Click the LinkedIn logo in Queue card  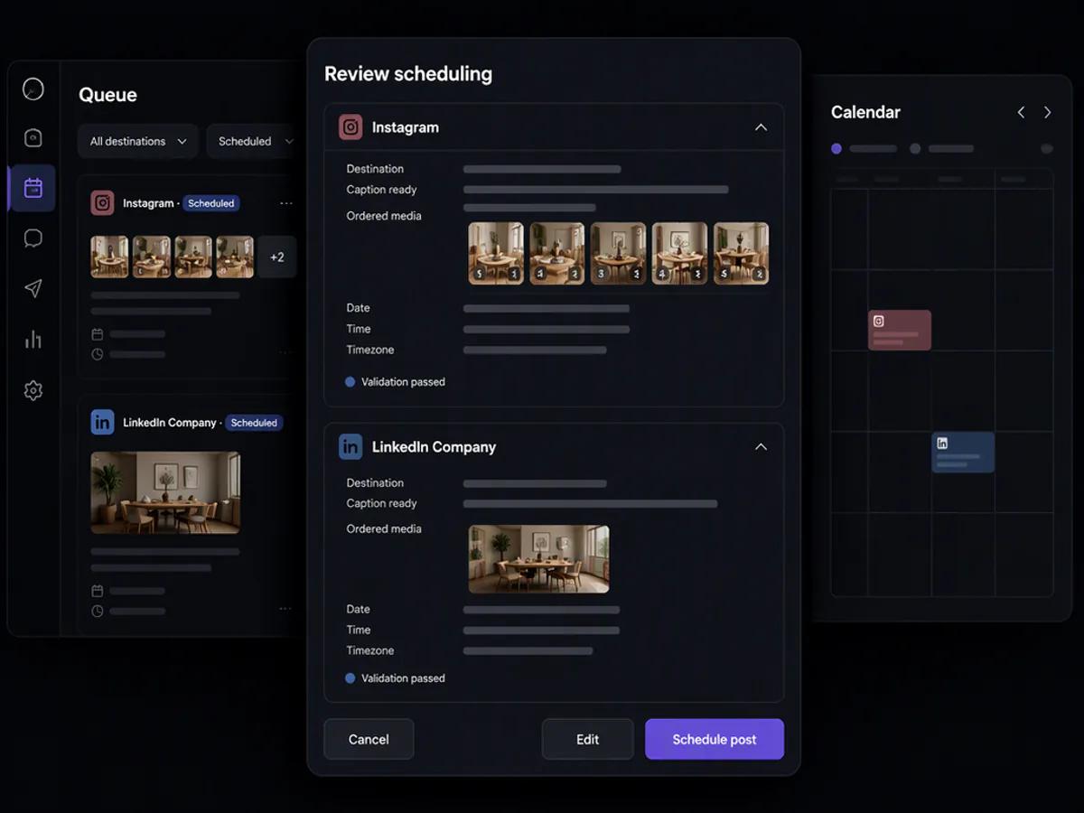102,422
